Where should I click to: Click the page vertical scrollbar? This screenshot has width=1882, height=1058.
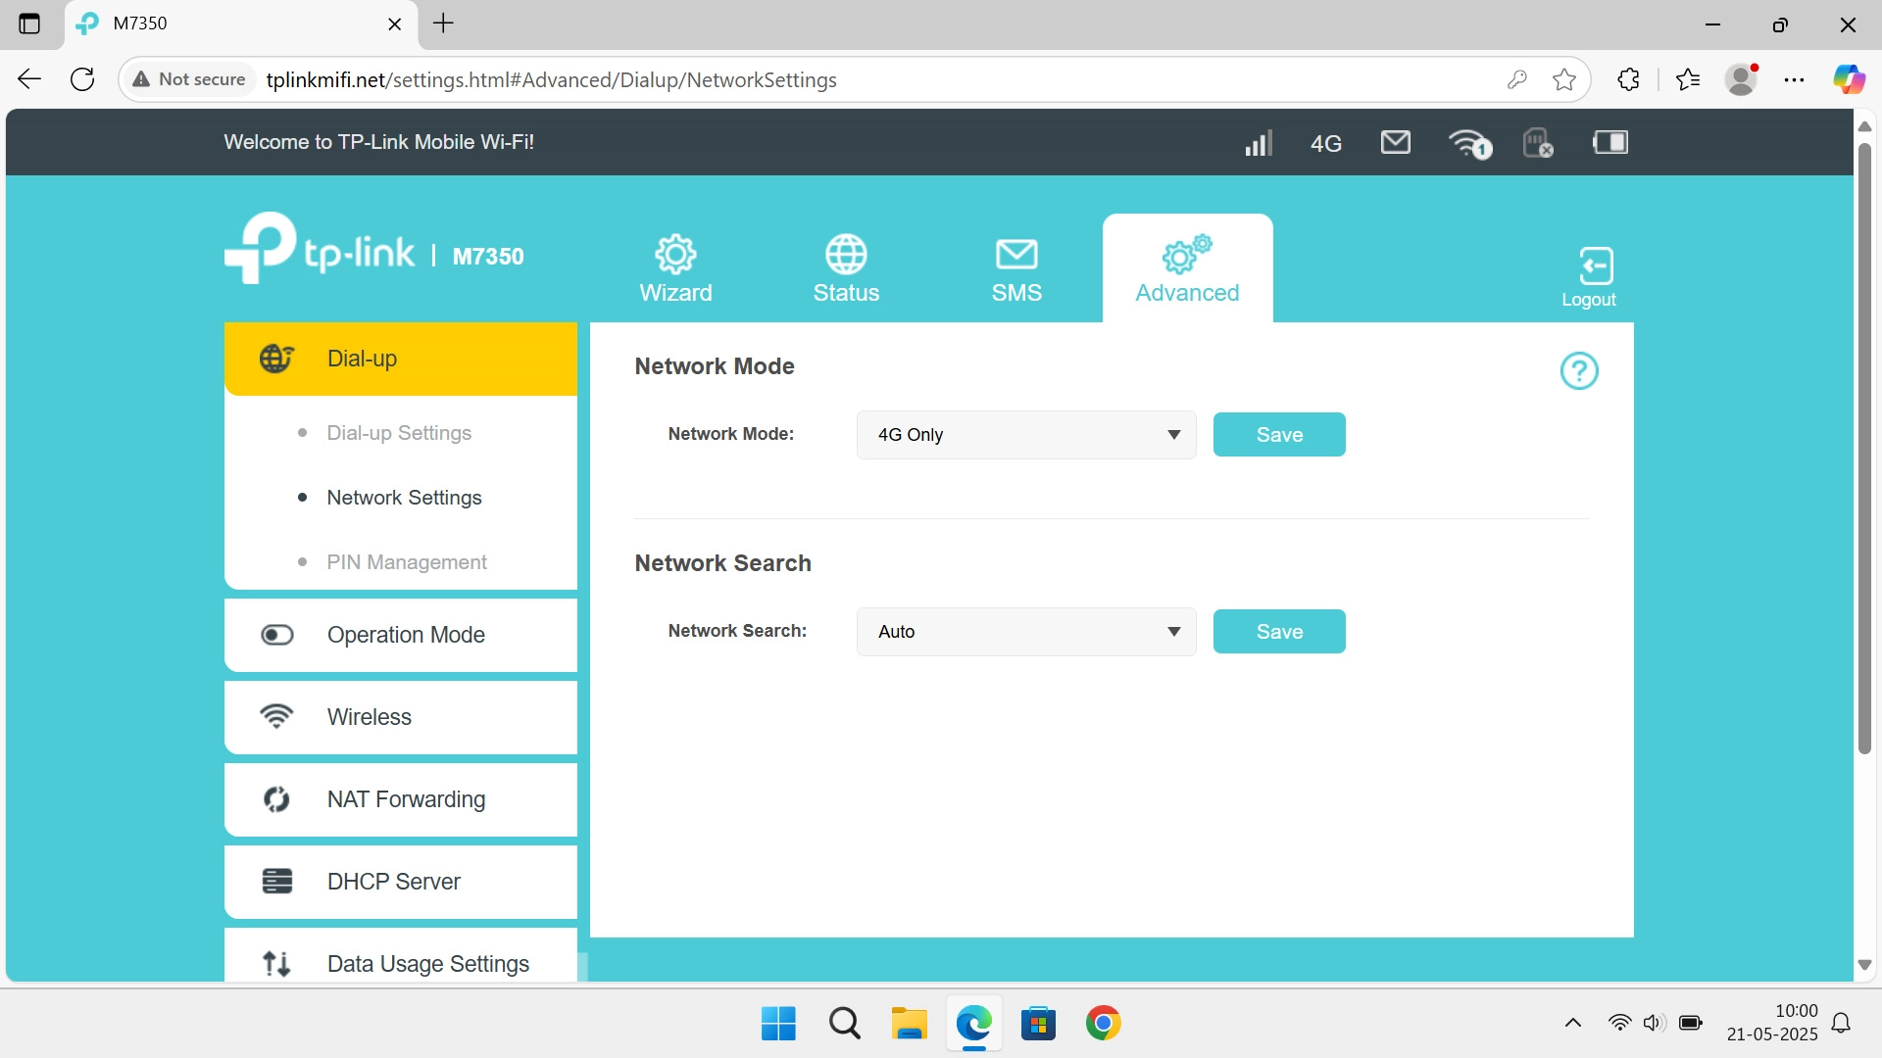pos(1864,451)
